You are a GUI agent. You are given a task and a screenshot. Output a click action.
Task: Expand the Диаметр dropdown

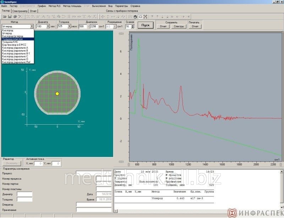tap(48, 26)
